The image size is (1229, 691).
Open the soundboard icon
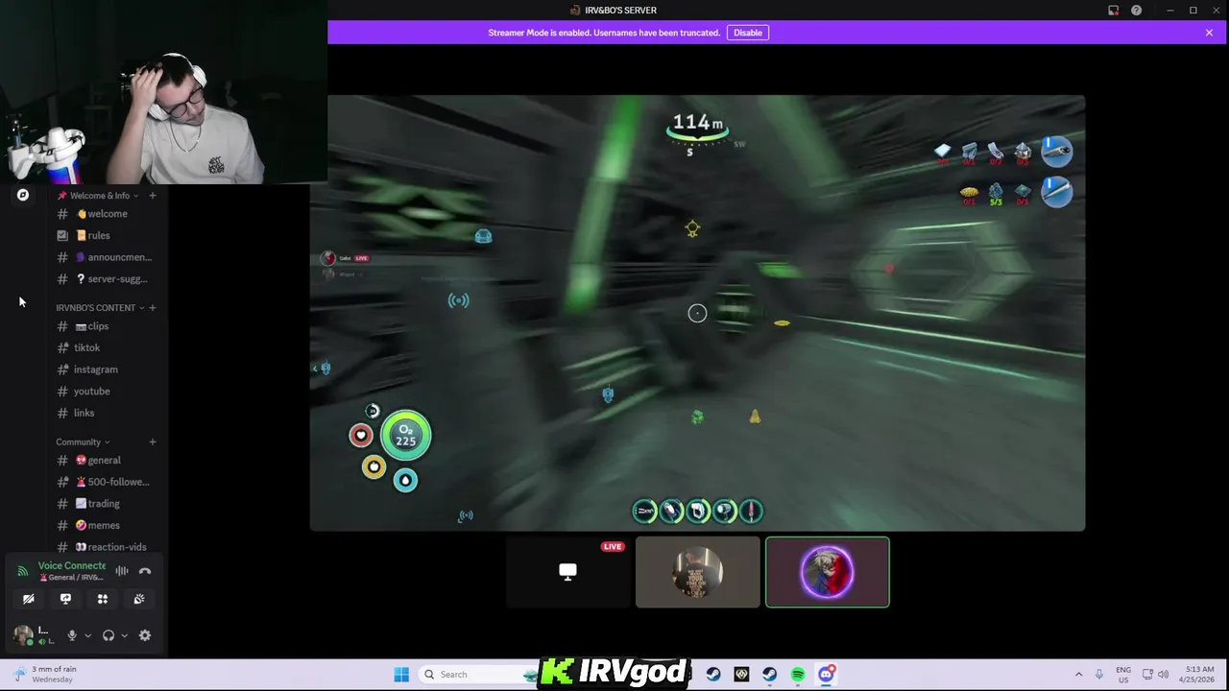tap(139, 599)
